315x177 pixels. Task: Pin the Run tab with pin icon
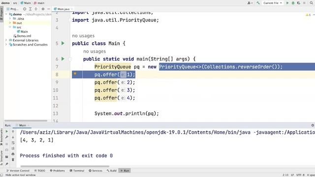pos(6,164)
